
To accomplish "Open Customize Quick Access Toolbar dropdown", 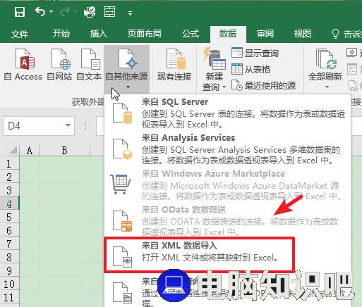I will 130,13.
